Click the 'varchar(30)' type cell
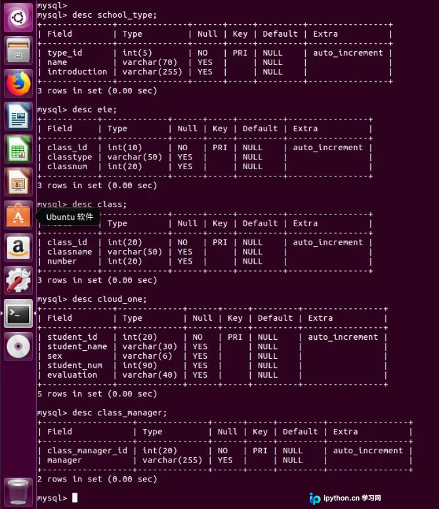The height and width of the screenshot is (509, 439). (150, 346)
